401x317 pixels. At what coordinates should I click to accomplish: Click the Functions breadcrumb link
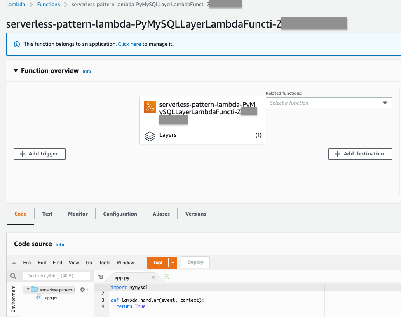pos(48,5)
